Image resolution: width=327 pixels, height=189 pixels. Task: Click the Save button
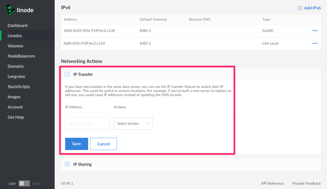tap(76, 144)
